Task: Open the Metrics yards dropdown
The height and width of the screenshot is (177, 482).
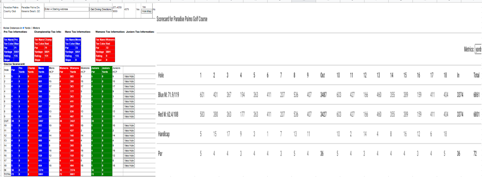Action: [x=478, y=49]
